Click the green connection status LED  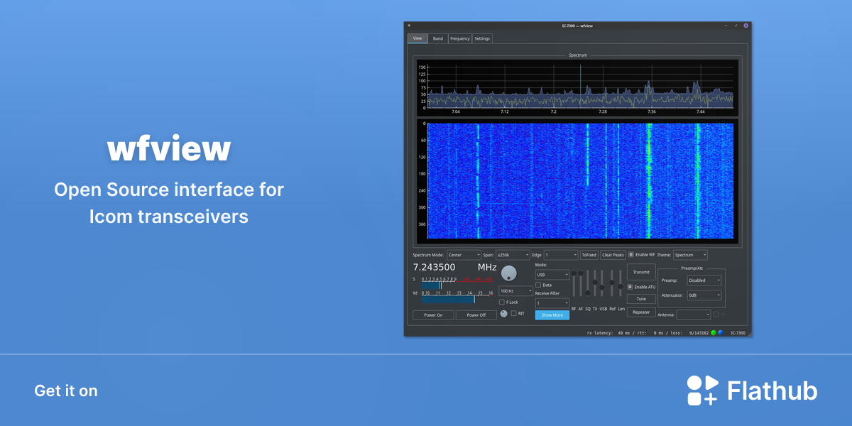click(714, 332)
